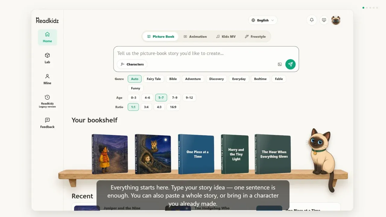Select the Funny genre
Viewport: 386px width, 217px height.
pyautogui.click(x=136, y=88)
